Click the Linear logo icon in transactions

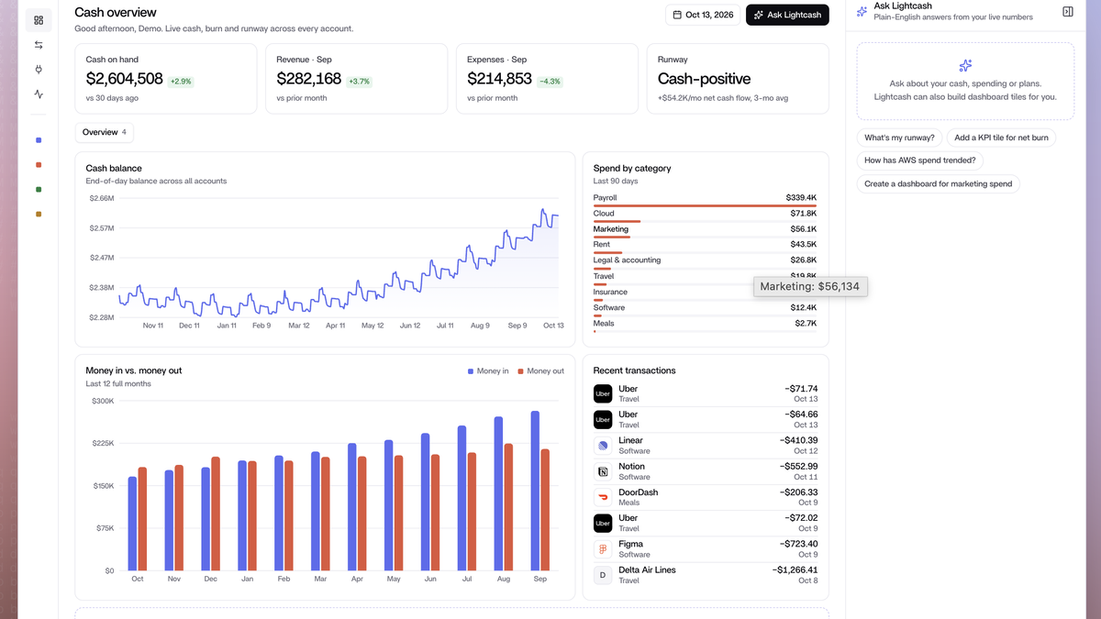click(x=603, y=446)
